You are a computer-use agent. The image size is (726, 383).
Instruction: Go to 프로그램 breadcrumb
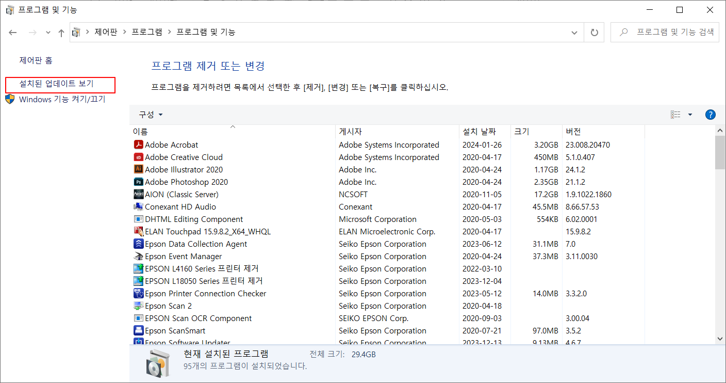pyautogui.click(x=147, y=32)
